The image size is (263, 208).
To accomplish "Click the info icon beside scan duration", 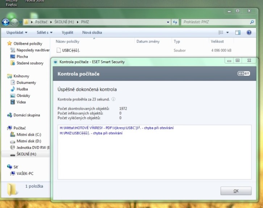I will tap(113, 99).
